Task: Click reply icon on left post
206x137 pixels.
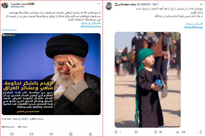Action: (x=12, y=134)
